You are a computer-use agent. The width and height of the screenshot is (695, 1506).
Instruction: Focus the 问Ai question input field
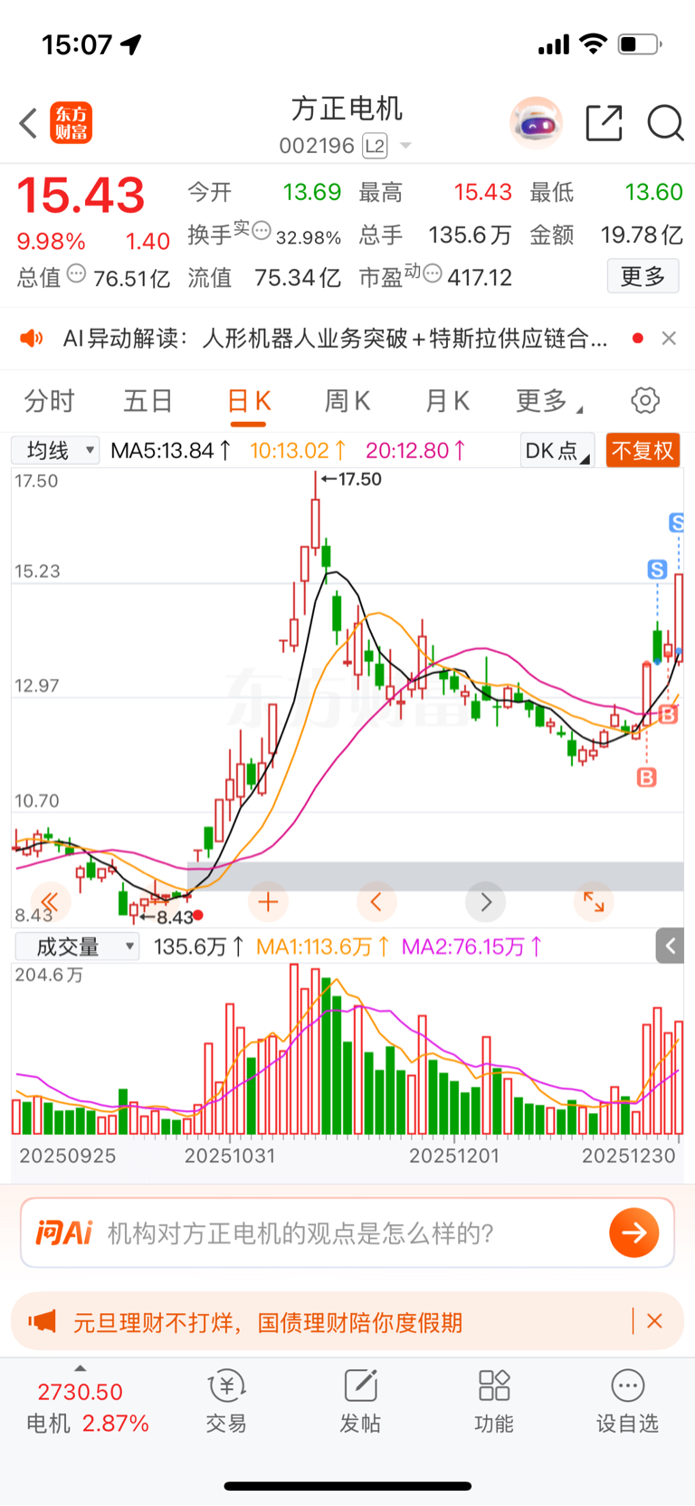click(347, 1233)
